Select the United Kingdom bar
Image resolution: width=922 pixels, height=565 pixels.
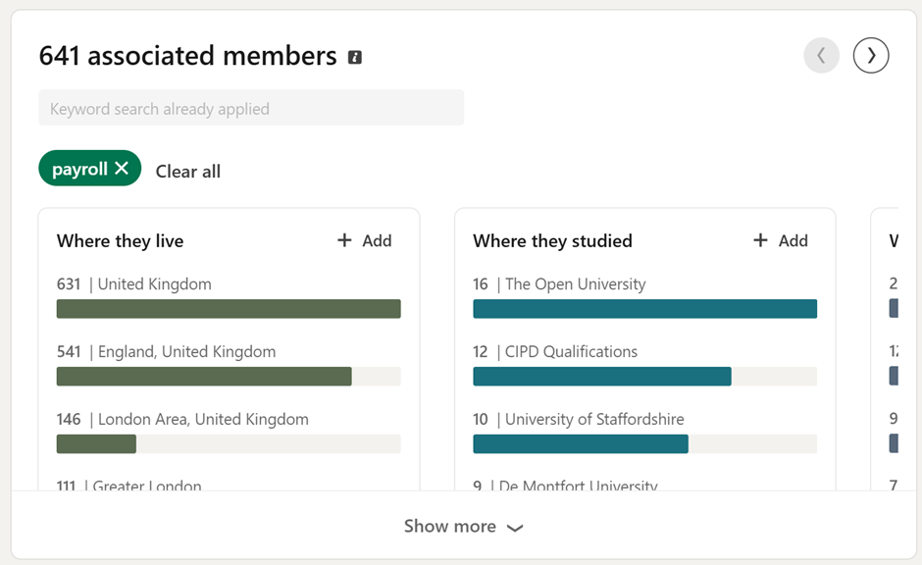(229, 309)
